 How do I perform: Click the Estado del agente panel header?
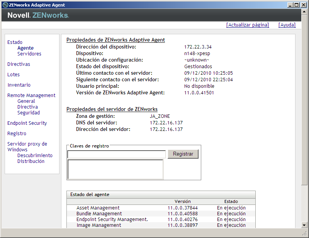pyautogui.click(x=161, y=194)
